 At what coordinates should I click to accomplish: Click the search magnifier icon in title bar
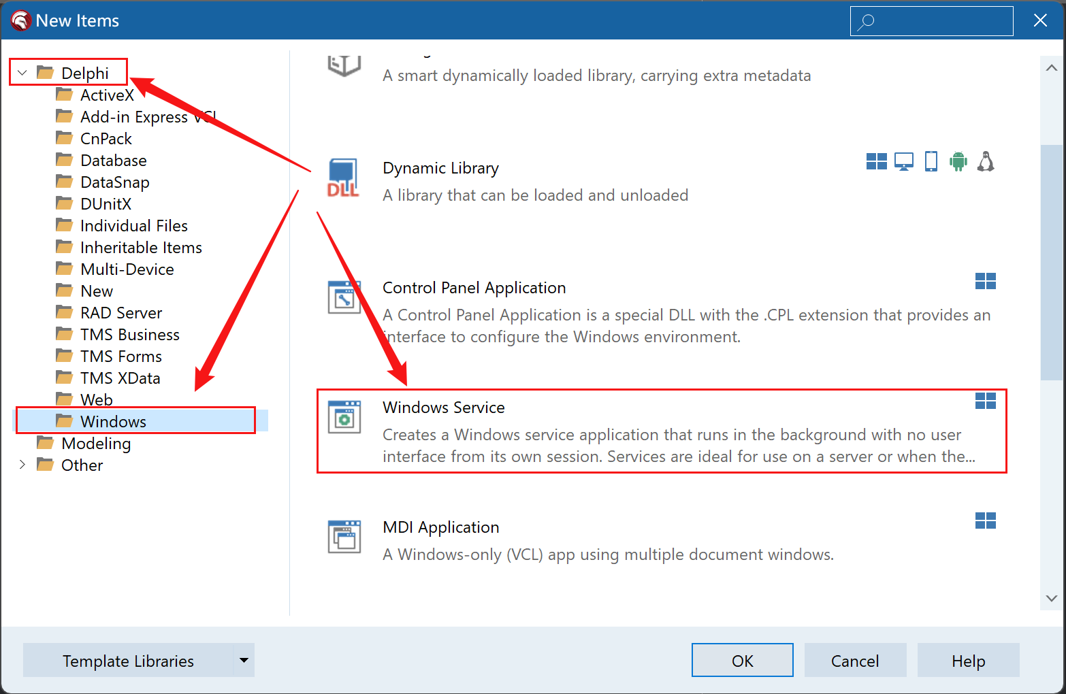point(866,22)
